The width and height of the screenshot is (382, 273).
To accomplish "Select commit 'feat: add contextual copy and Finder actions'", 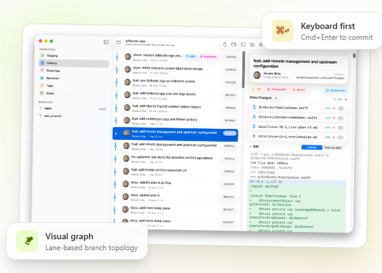I will click(176, 121).
